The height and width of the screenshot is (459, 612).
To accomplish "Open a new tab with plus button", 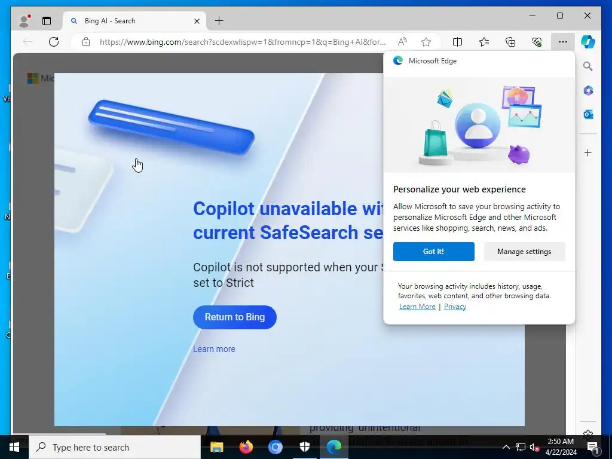I will pos(219,21).
